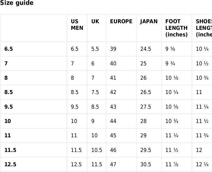Click the JAPAN column header
The image size is (212, 172).
tap(149, 21)
